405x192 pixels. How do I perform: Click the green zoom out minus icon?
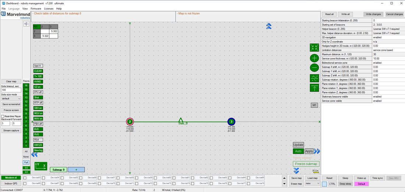tap(314, 68)
